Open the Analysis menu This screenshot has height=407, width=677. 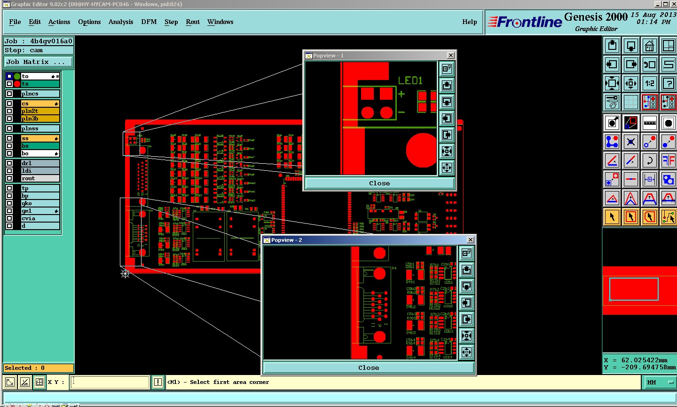tap(121, 22)
